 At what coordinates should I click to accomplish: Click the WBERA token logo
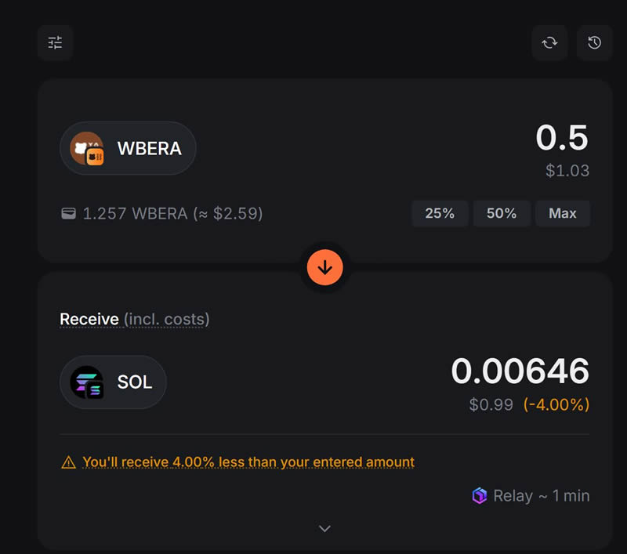(87, 148)
